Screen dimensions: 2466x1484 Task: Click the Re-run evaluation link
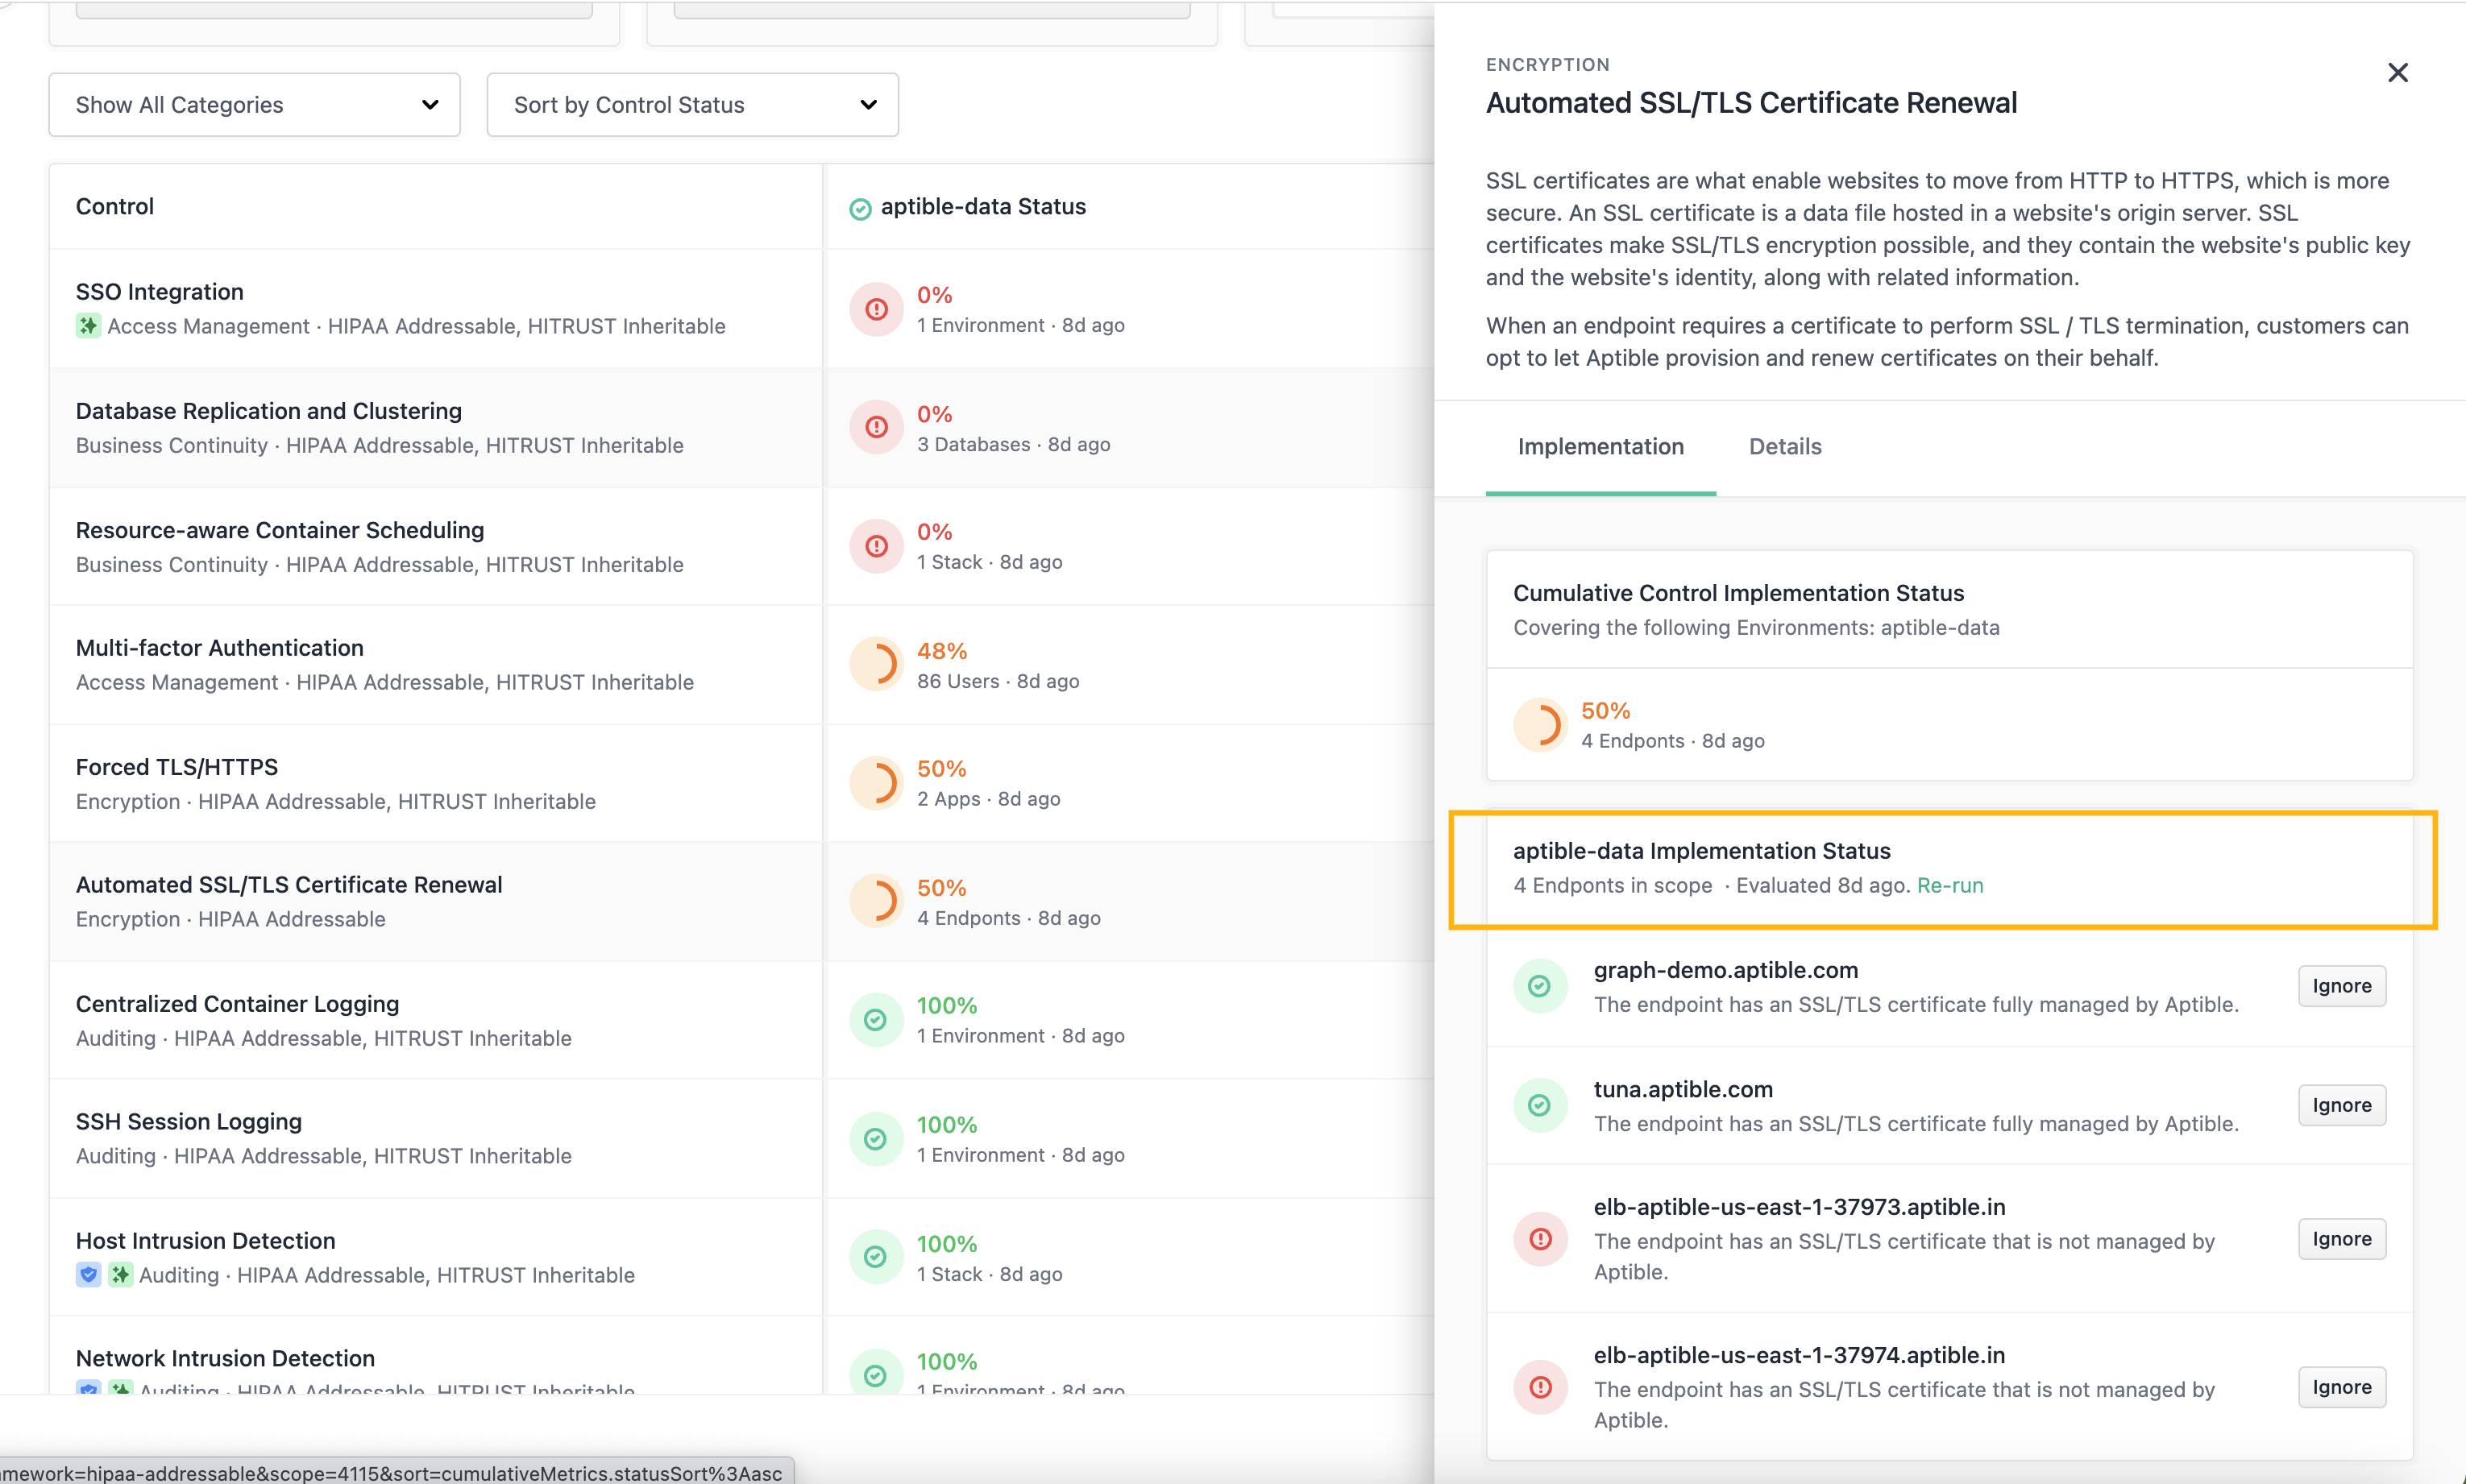(x=1949, y=885)
